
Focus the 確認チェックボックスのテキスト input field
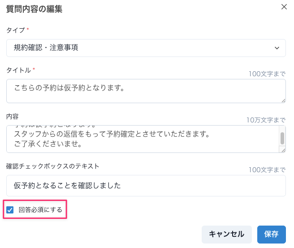146,186
